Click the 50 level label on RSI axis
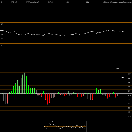The height and width of the screenshot is (132, 132). [2, 35]
